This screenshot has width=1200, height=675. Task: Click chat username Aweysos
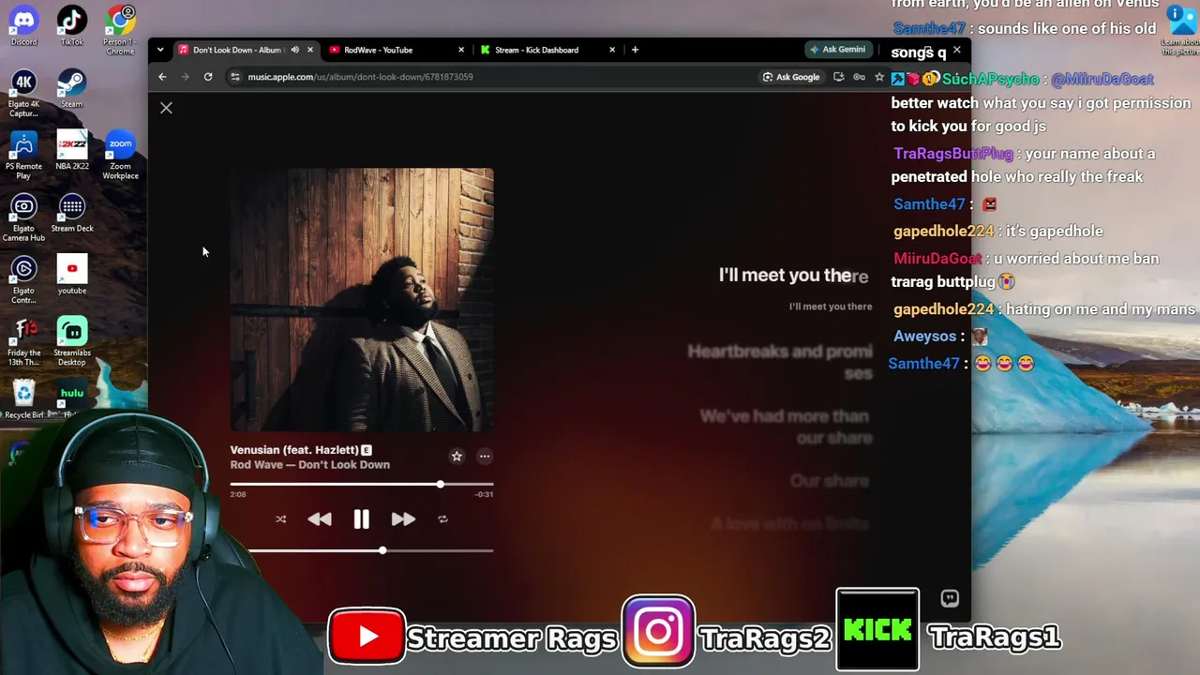click(x=925, y=337)
